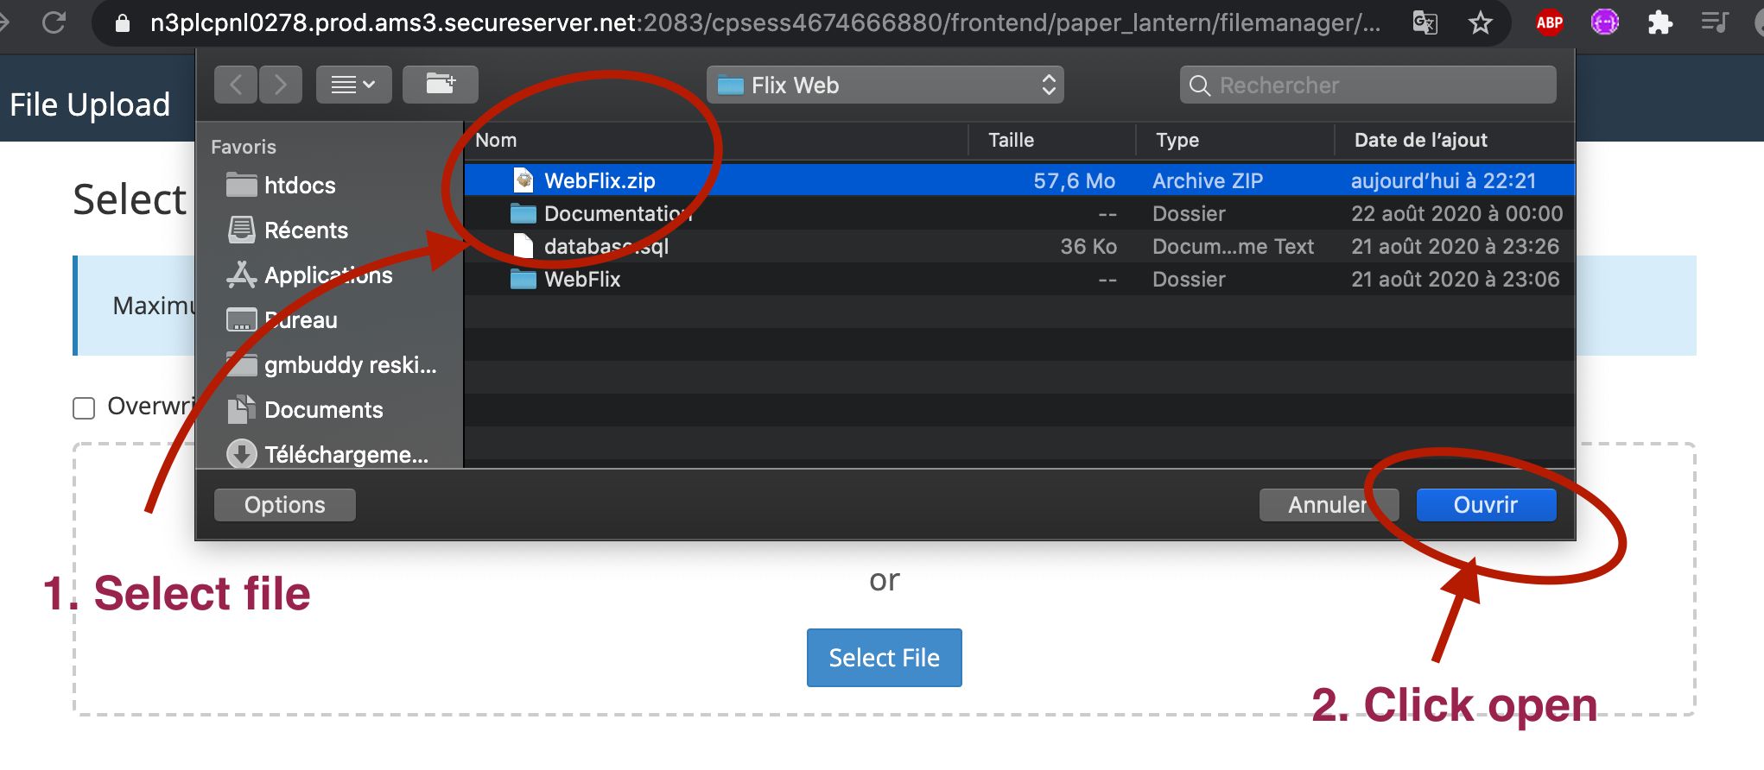
Task: Open the Adblock Plus extension icon
Action: point(1549,22)
